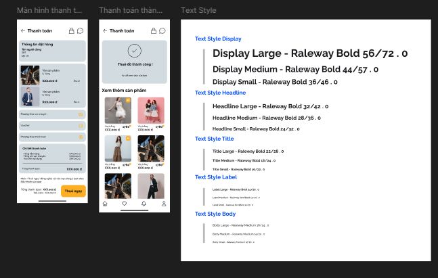
Task: Select brown skirt woman product thumbnail
Action: [118, 149]
